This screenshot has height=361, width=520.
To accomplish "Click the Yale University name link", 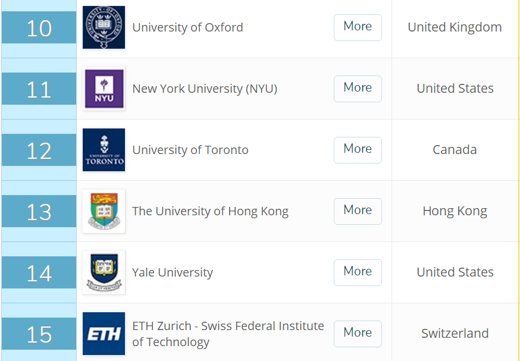I will [x=173, y=272].
